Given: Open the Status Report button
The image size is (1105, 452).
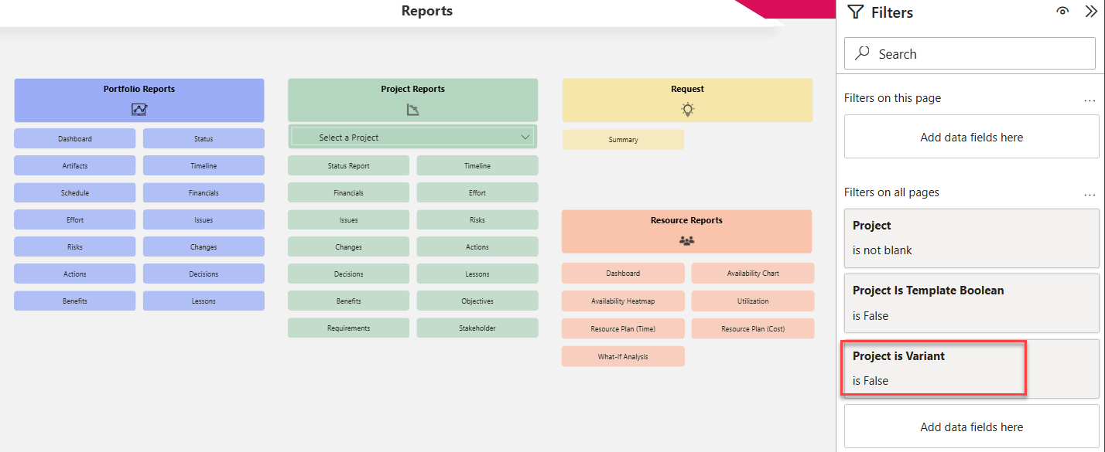Looking at the screenshot, I should click(348, 166).
